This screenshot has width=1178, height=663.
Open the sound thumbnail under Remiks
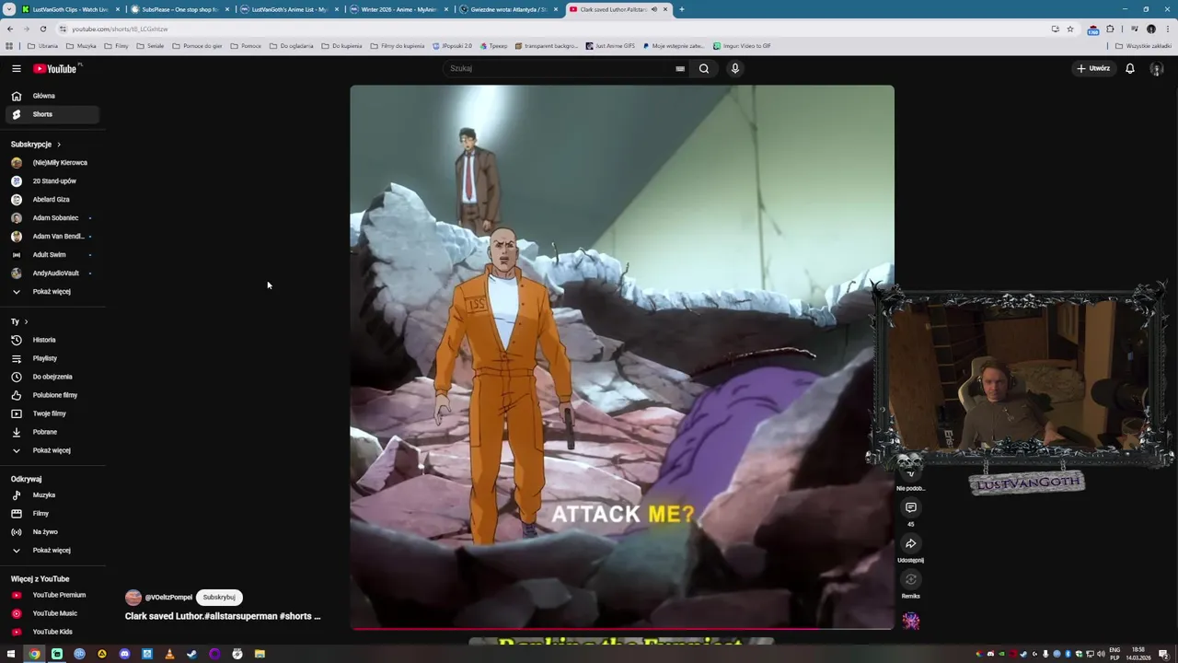point(910,621)
